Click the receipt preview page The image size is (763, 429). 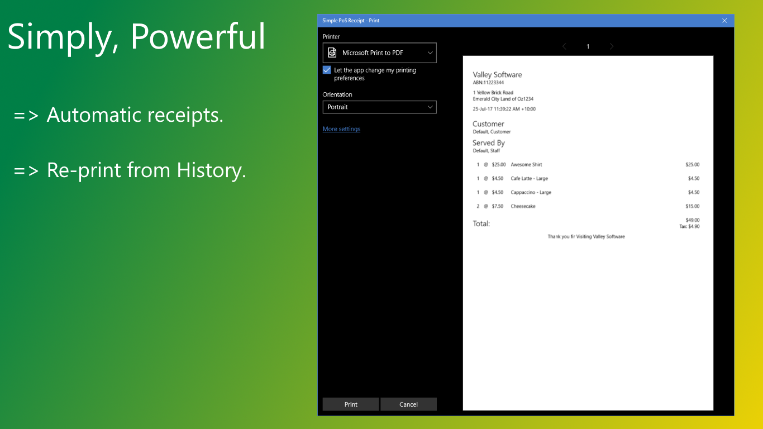(x=588, y=233)
